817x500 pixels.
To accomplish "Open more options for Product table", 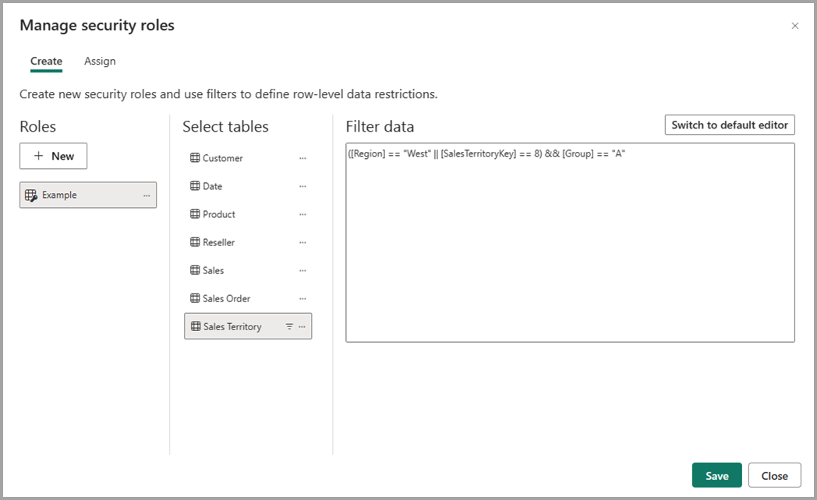I will click(302, 214).
